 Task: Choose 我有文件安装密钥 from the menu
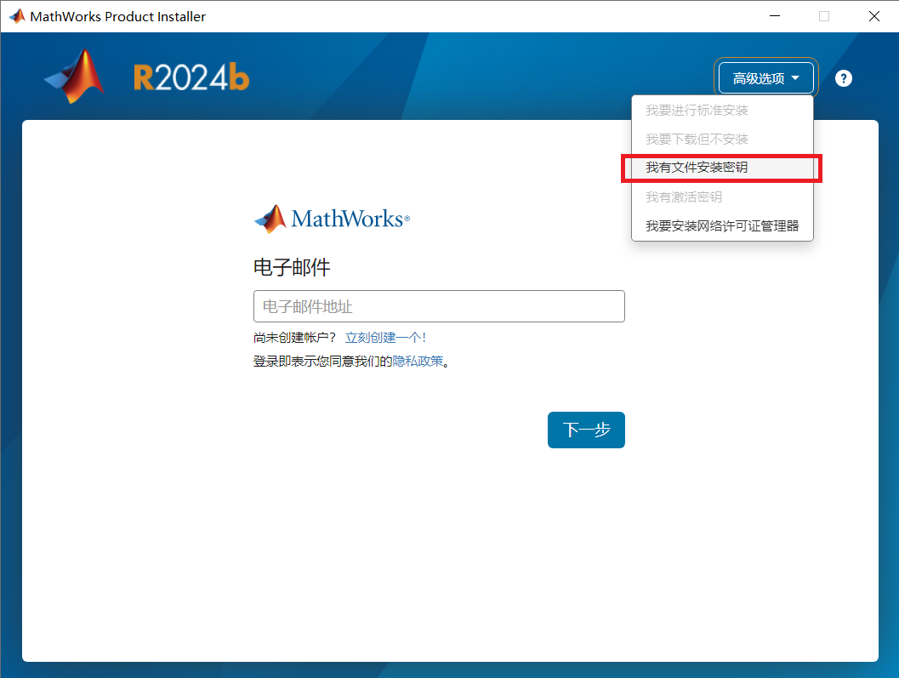[x=722, y=168]
